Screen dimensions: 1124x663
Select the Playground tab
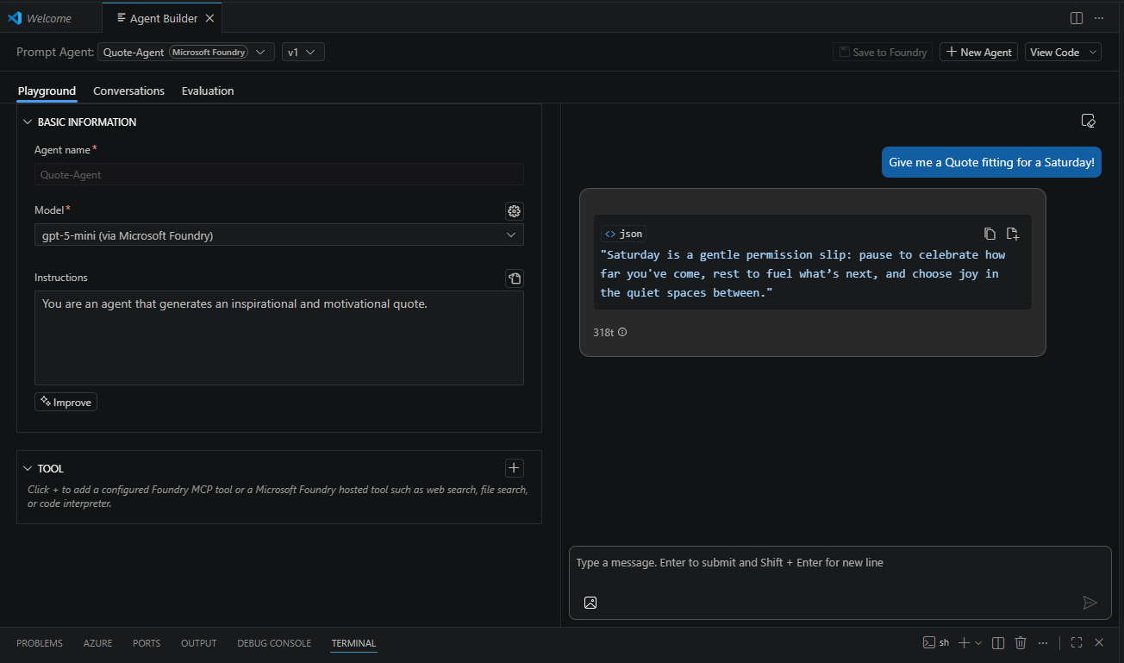[47, 91]
